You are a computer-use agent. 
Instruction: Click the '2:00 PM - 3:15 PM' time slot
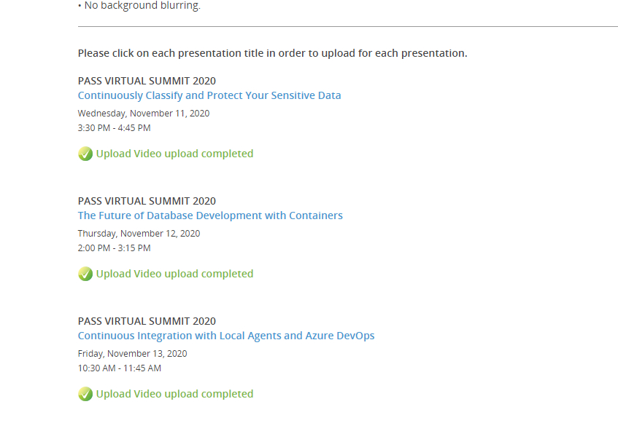tap(114, 248)
